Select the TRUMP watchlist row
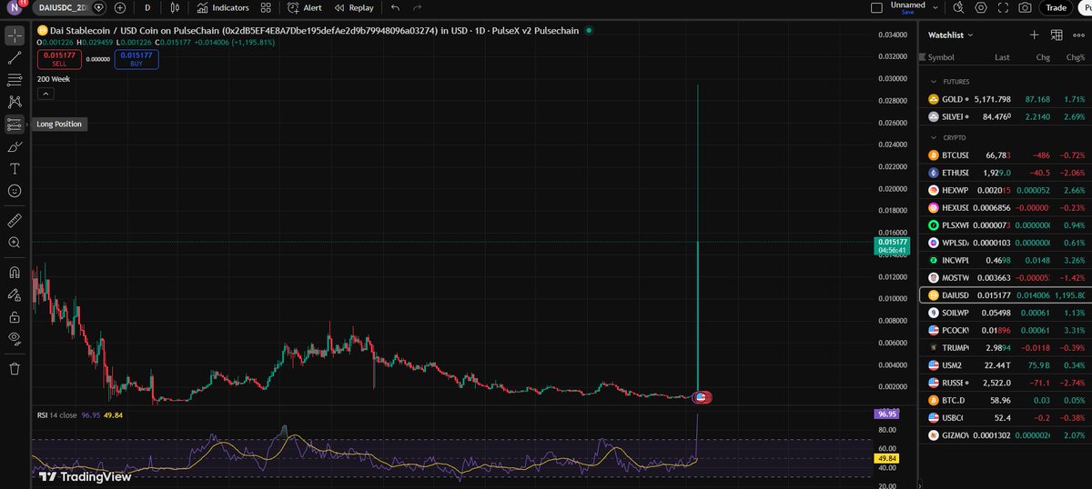This screenshot has height=489, width=1092. pos(1006,347)
